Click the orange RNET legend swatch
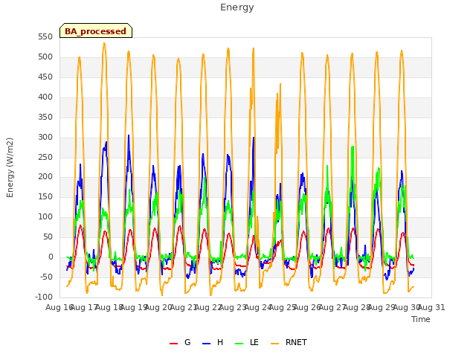The image size is (476, 357). (x=274, y=344)
